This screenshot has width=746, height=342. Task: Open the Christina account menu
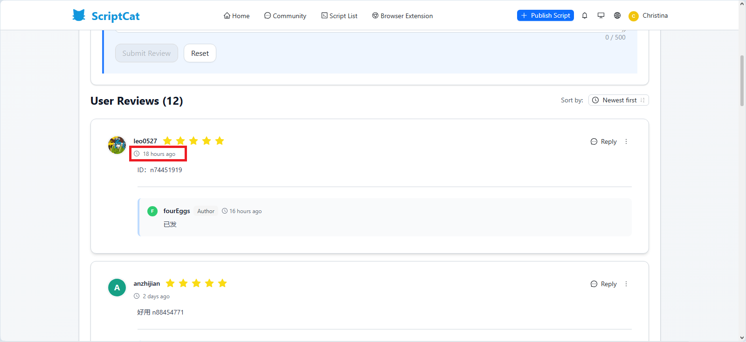pyautogui.click(x=648, y=16)
